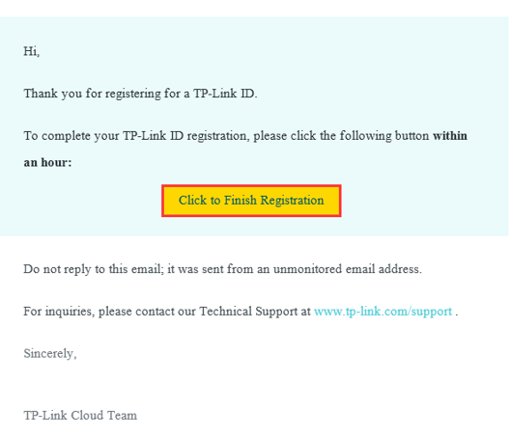The image size is (511, 437).
Task: Click the "Thank you for registering" sentence
Action: pos(140,94)
